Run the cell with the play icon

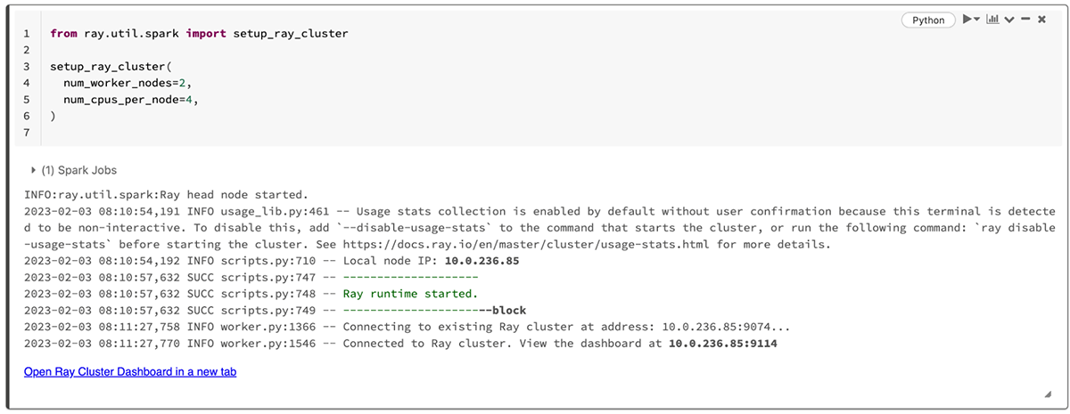[966, 20]
